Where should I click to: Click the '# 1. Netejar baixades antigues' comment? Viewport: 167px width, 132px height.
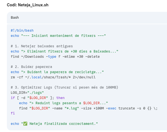[42, 46]
